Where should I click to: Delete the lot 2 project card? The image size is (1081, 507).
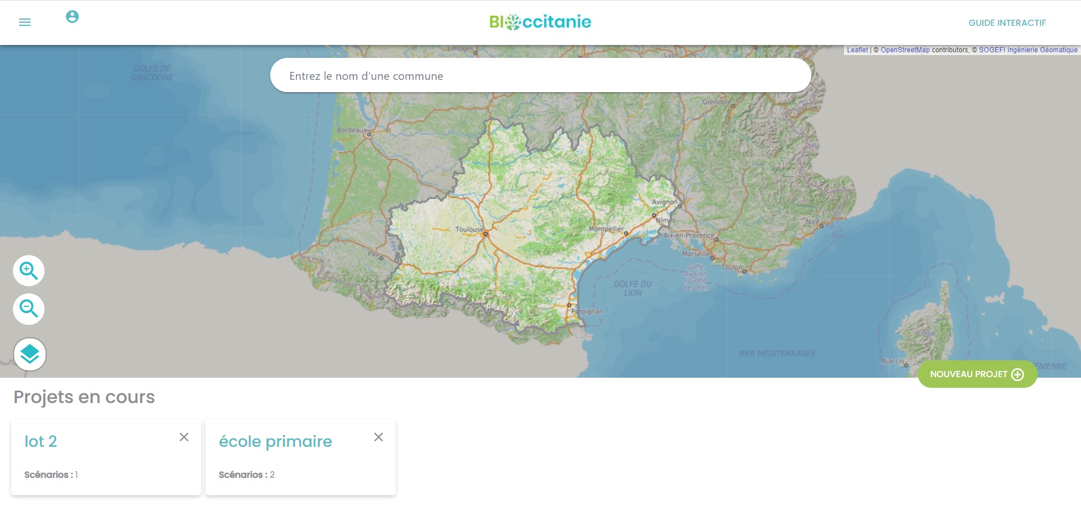pyautogui.click(x=184, y=437)
